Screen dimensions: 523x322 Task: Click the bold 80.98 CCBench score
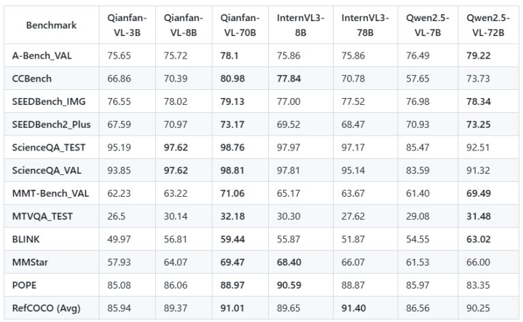pyautogui.click(x=233, y=78)
